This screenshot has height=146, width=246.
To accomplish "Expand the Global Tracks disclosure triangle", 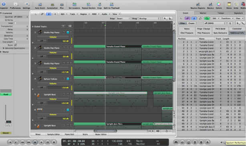I will (32, 26).
